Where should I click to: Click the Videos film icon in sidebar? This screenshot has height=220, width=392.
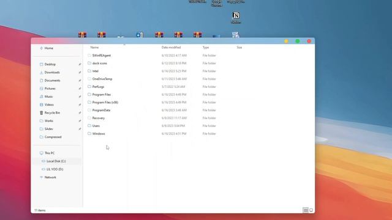coord(41,105)
